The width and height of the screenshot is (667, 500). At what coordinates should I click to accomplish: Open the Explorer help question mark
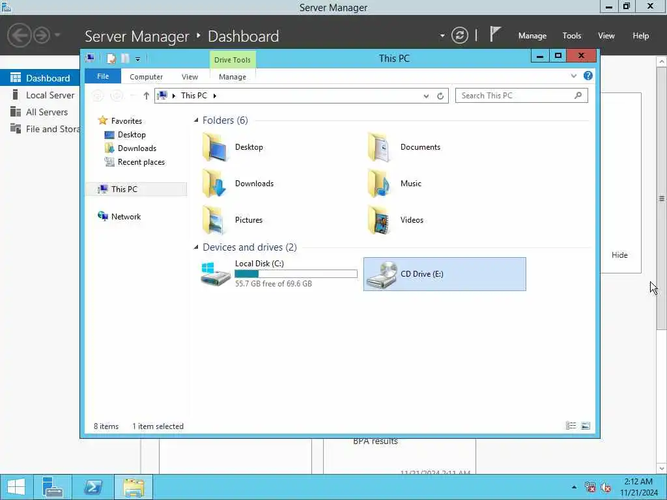click(588, 76)
